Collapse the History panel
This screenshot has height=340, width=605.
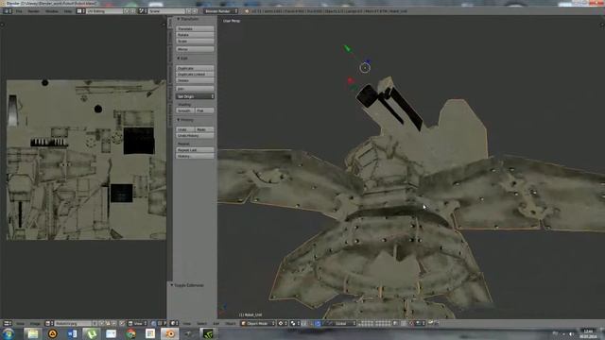[185, 120]
